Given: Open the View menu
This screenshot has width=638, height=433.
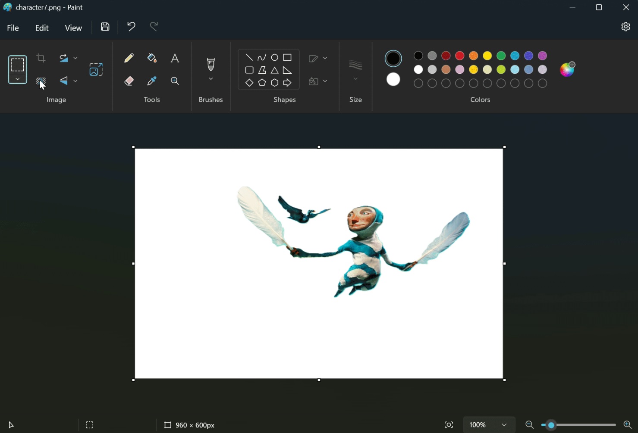Looking at the screenshot, I should (73, 27).
